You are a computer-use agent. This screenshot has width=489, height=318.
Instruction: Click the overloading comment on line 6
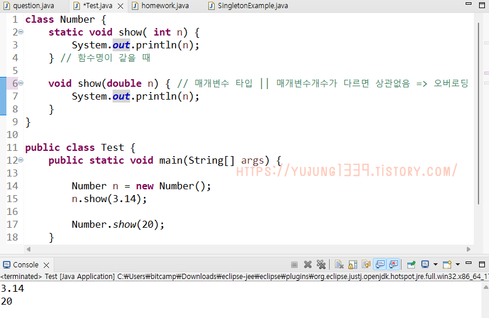323,83
